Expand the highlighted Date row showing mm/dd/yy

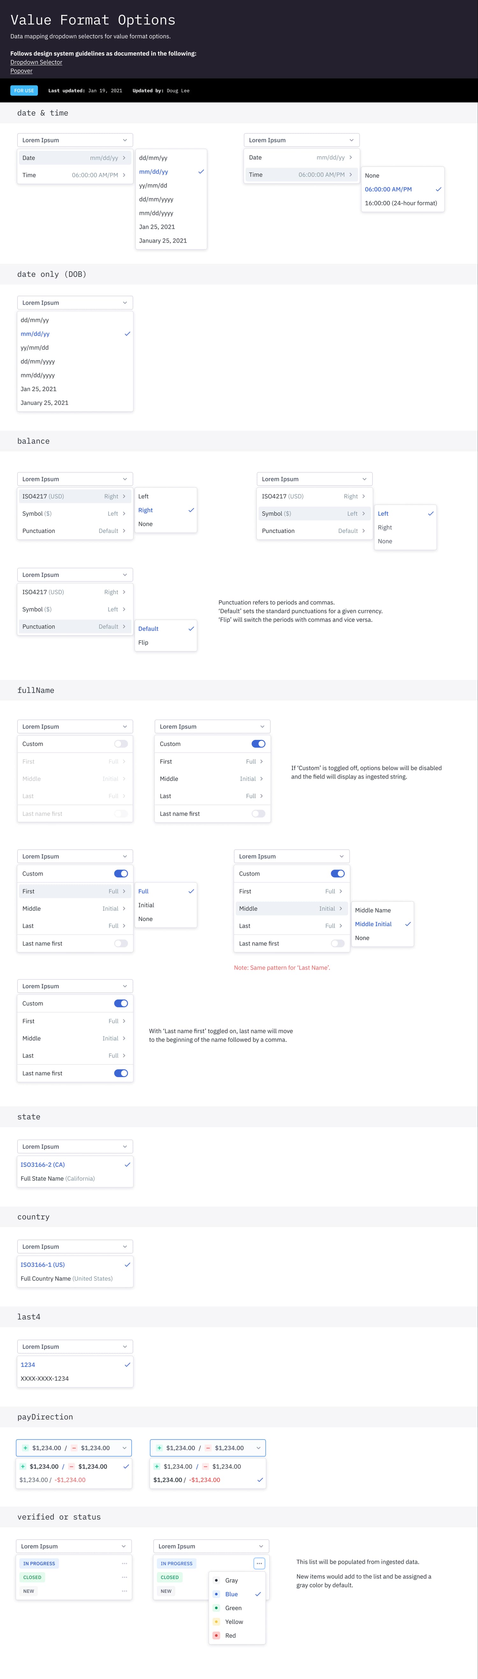(x=74, y=158)
